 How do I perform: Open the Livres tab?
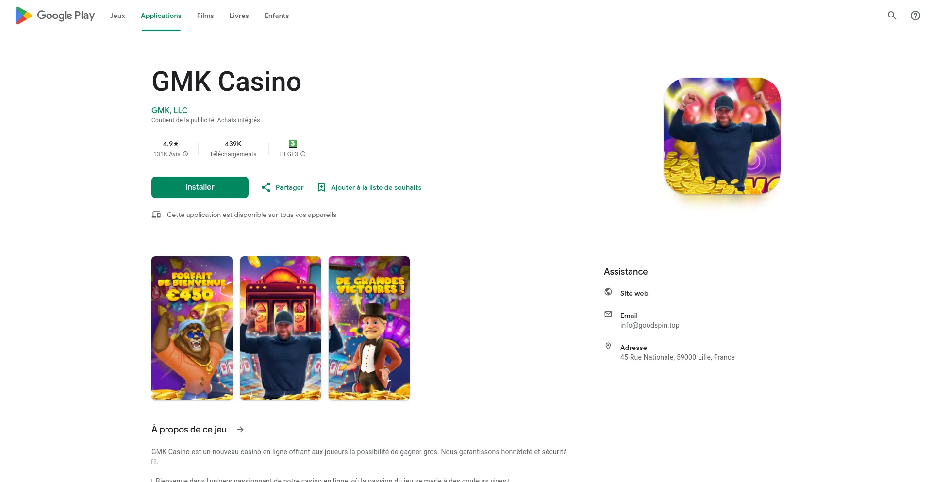click(239, 16)
